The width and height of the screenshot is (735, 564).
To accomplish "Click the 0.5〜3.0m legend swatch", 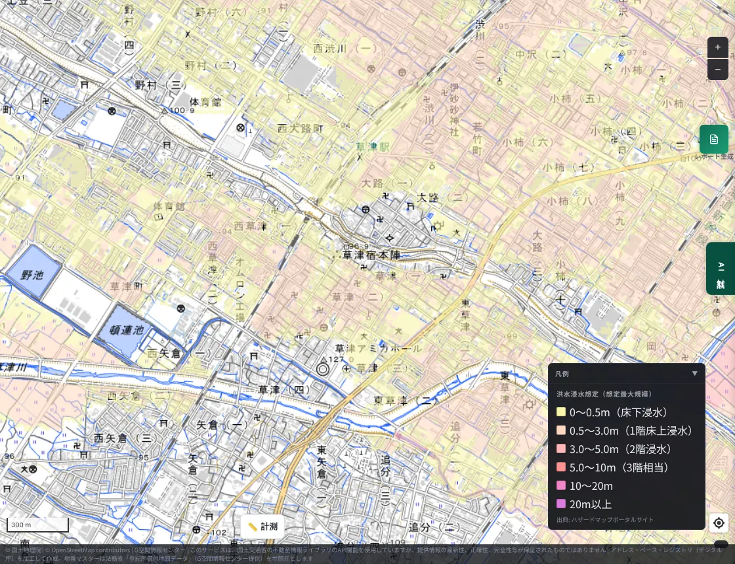I will coord(560,430).
